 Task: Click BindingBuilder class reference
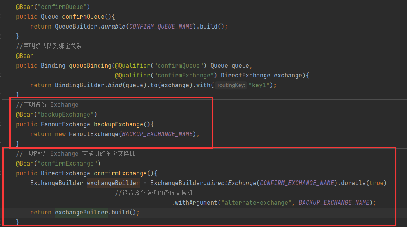79,85
